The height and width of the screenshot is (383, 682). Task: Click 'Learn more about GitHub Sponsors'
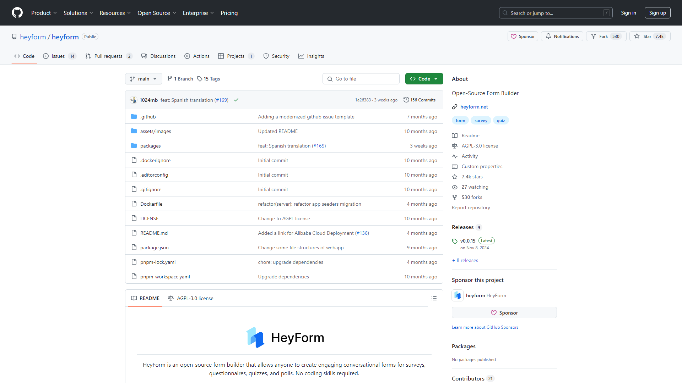click(485, 327)
